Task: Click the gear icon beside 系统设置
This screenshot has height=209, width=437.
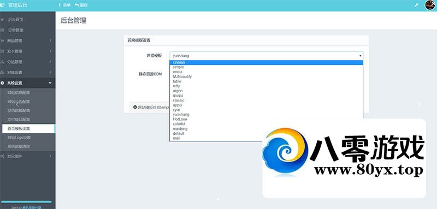Action: [3, 83]
